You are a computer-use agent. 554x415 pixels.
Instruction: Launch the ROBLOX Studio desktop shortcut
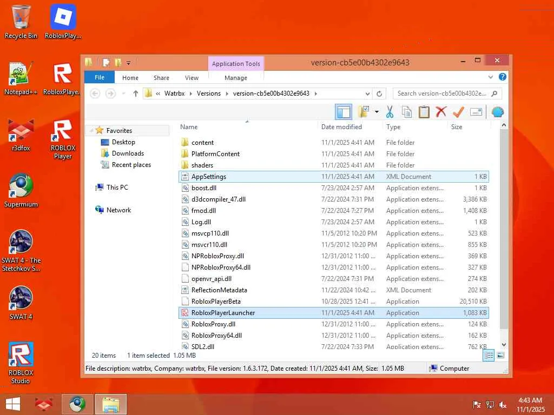pos(21,363)
